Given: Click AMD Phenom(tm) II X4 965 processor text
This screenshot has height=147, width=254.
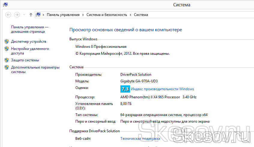Looking at the screenshot, I should 159,97.
